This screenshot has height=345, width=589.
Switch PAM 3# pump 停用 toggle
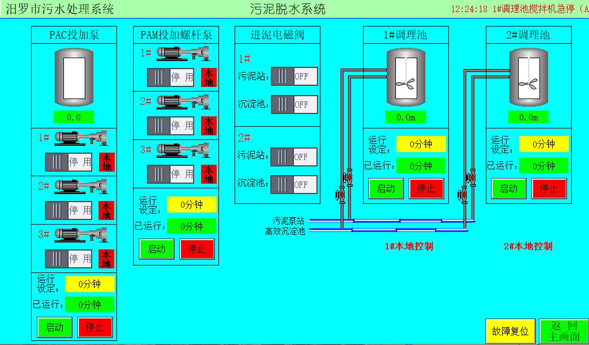(x=171, y=174)
